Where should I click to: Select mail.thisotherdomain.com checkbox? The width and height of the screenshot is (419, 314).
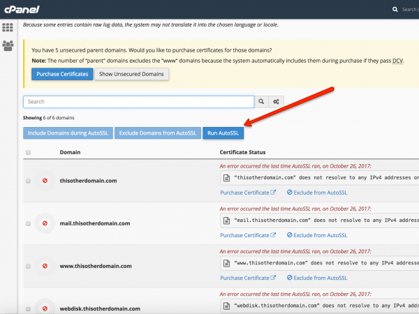28,223
